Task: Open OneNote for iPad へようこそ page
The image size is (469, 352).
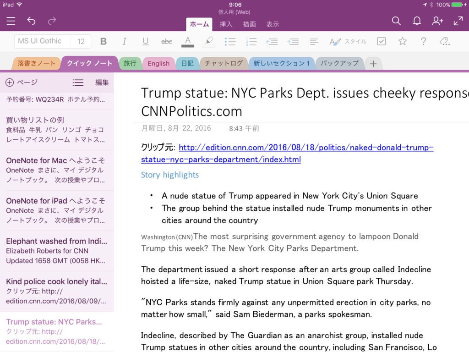Action: pyautogui.click(x=57, y=211)
